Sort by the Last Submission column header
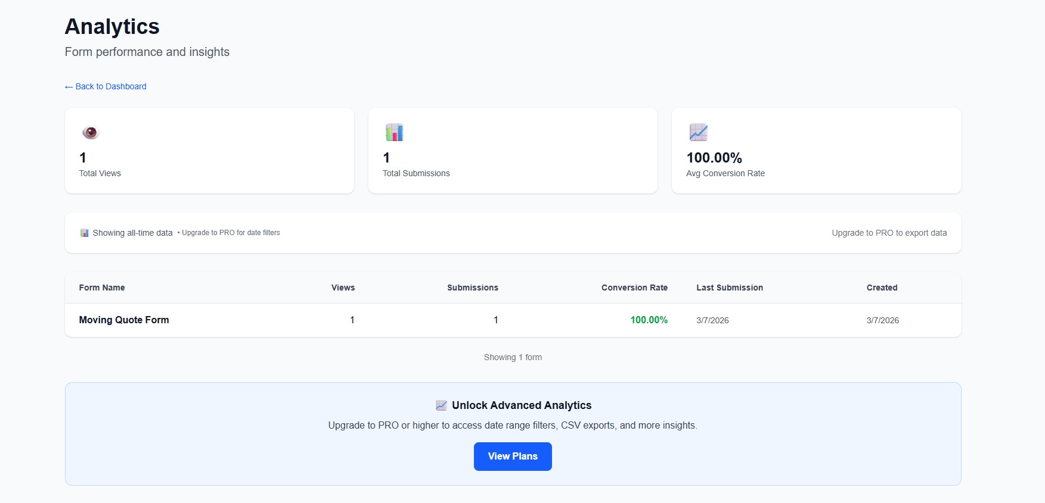The height and width of the screenshot is (503, 1045). tap(730, 288)
